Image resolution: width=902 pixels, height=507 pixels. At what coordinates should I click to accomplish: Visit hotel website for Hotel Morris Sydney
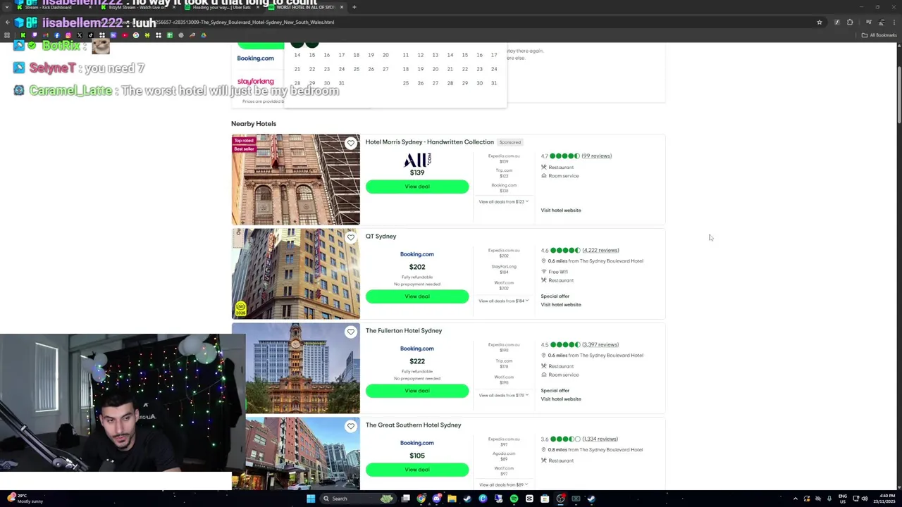(x=561, y=210)
